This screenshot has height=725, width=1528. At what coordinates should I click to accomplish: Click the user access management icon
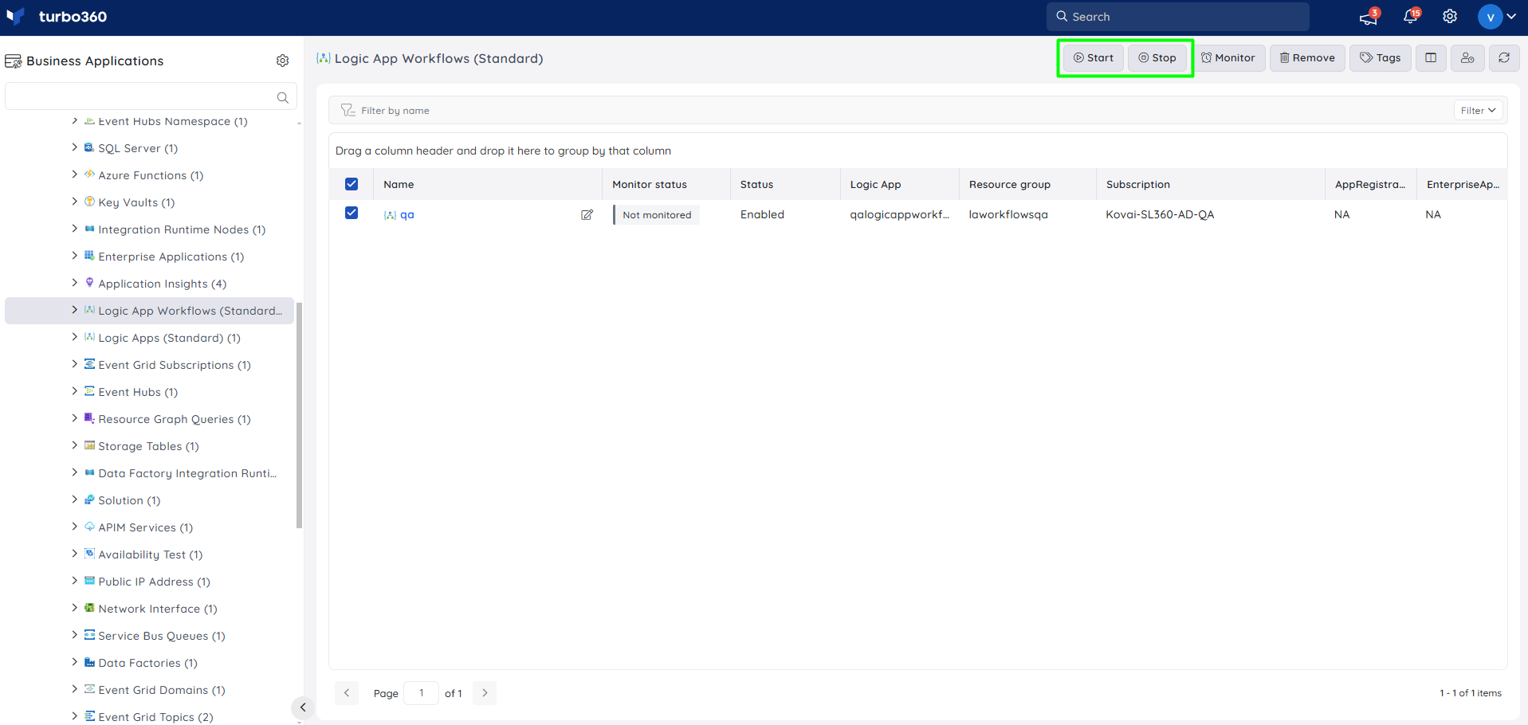tap(1467, 58)
